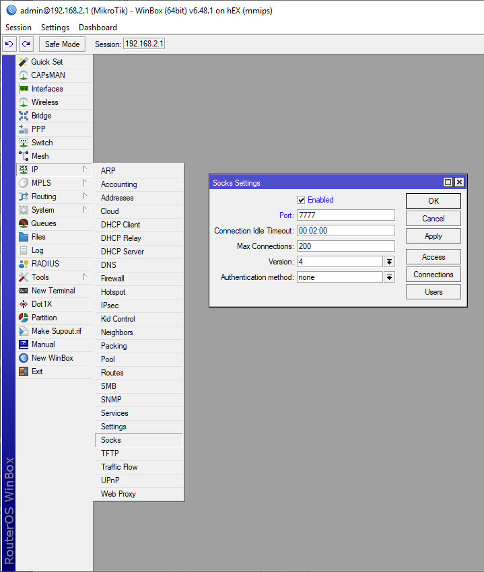Open the Access list button

click(x=434, y=257)
